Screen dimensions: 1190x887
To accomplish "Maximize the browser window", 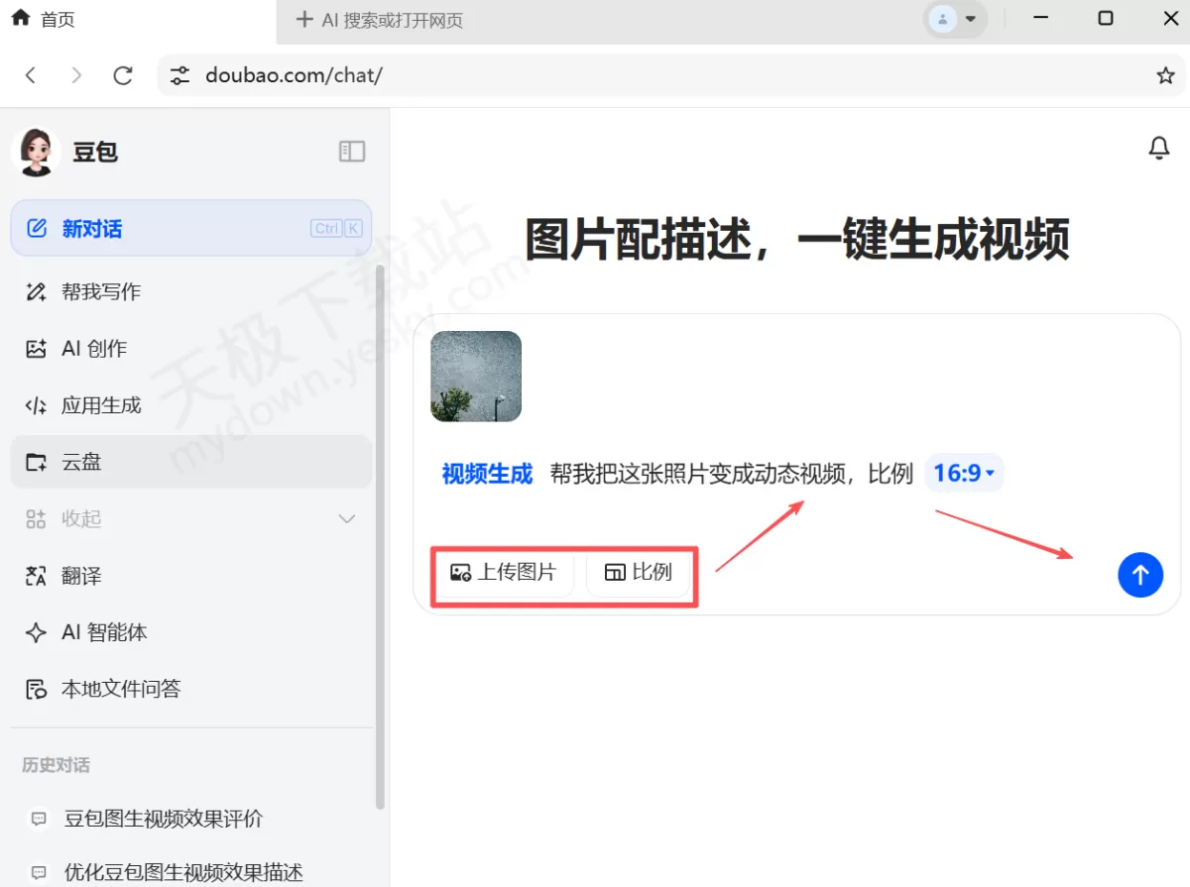I will pyautogui.click(x=1106, y=19).
